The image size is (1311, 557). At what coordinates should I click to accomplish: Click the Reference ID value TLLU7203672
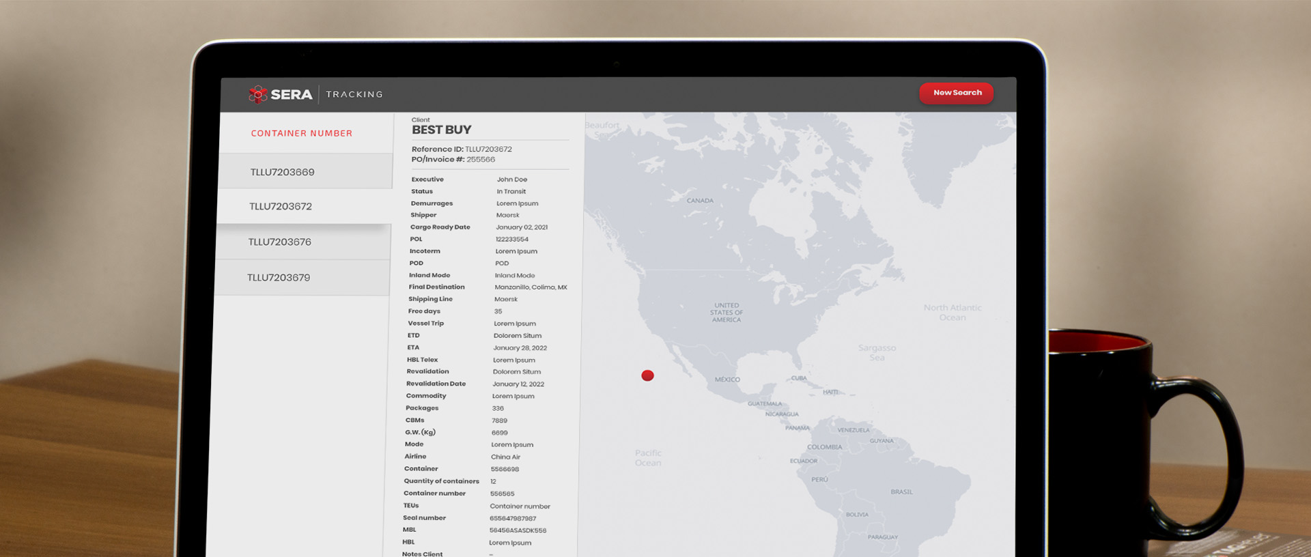[x=488, y=149]
